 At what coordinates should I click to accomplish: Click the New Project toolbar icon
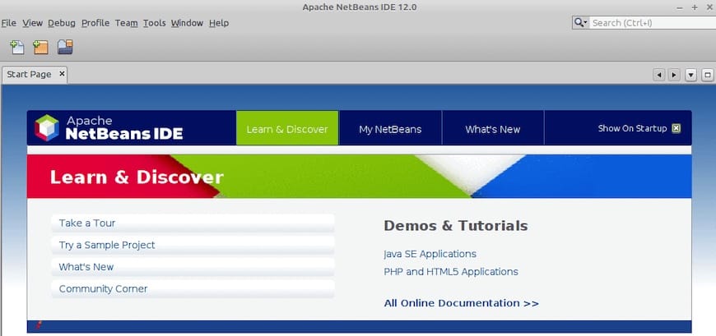pos(40,47)
